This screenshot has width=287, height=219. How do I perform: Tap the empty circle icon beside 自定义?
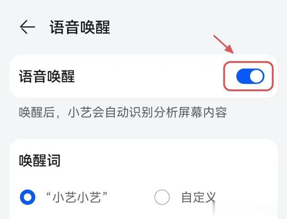point(162,197)
